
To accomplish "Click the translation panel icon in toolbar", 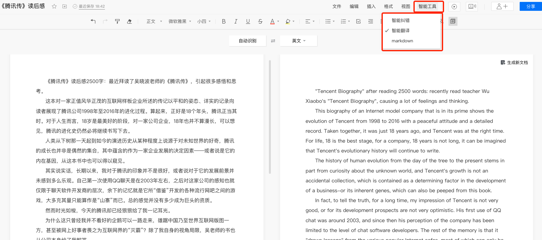I will [453, 21].
